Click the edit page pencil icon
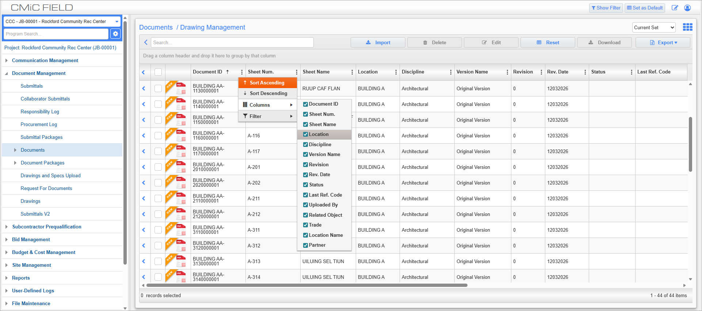 pyautogui.click(x=675, y=8)
